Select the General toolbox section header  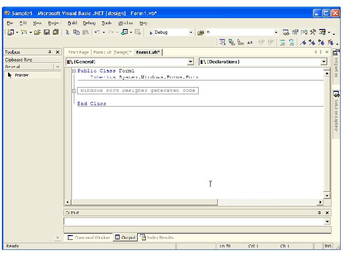[x=29, y=67]
